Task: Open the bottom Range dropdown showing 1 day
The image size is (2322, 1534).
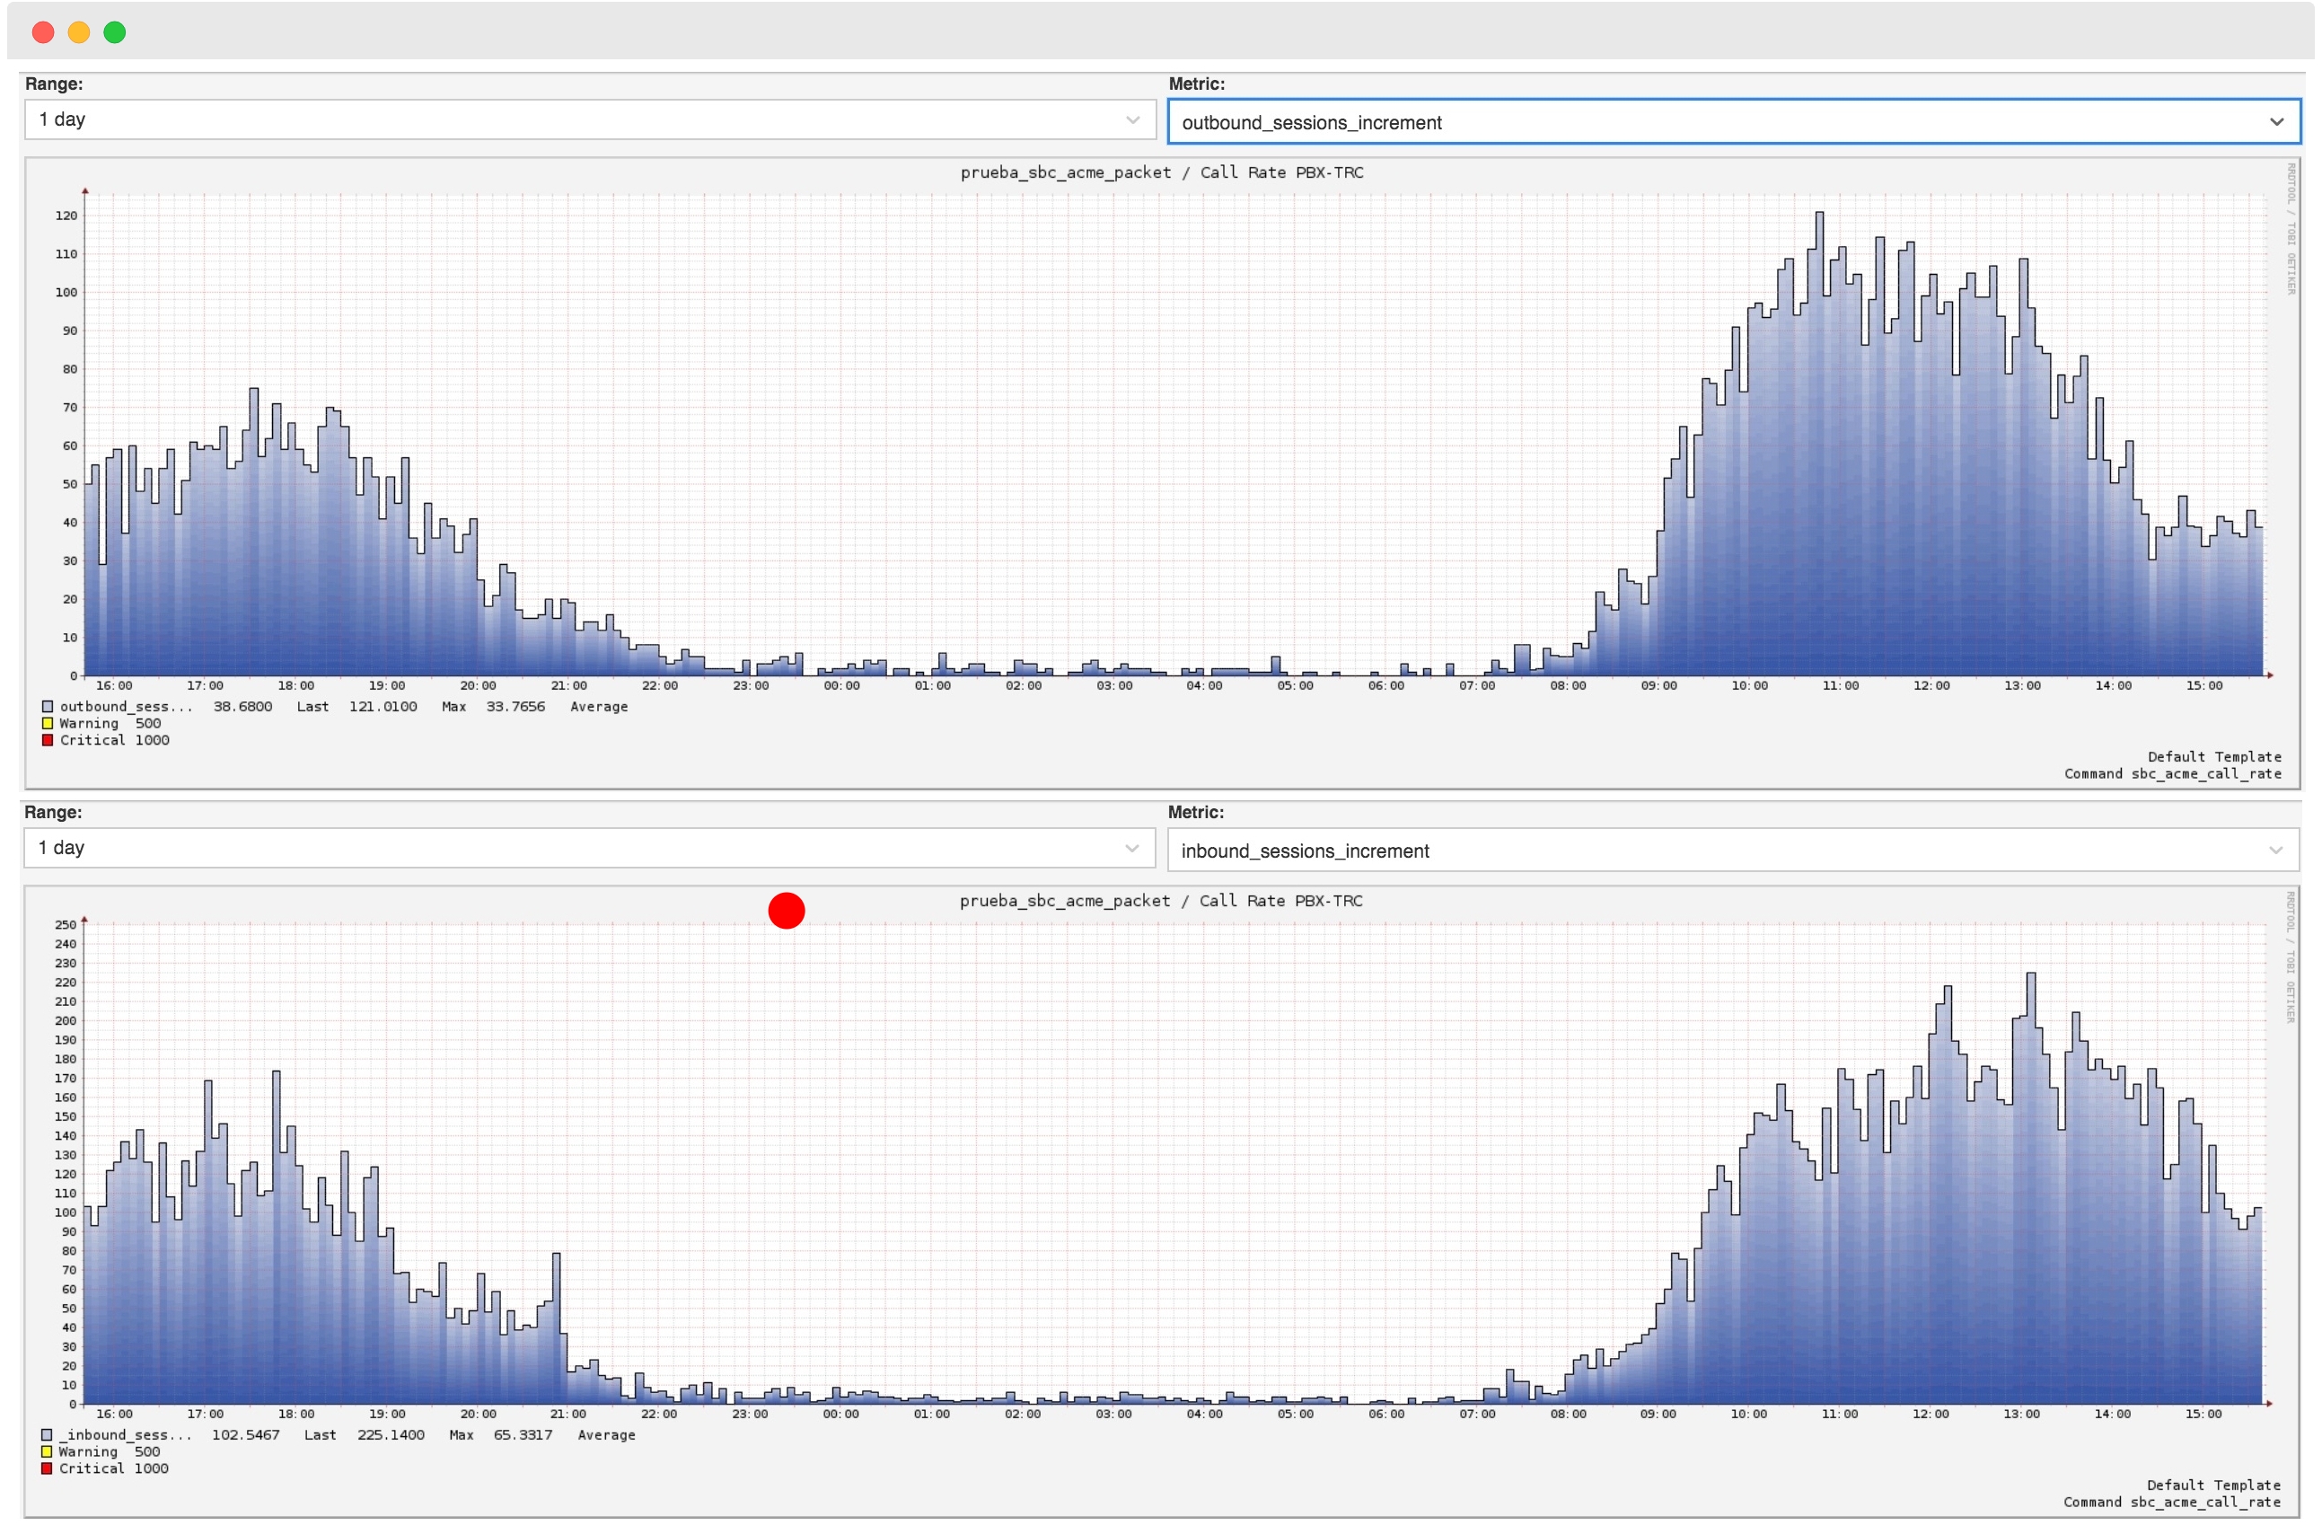Action: coord(589,848)
